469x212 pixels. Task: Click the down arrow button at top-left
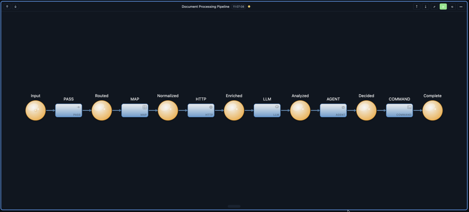click(x=15, y=7)
